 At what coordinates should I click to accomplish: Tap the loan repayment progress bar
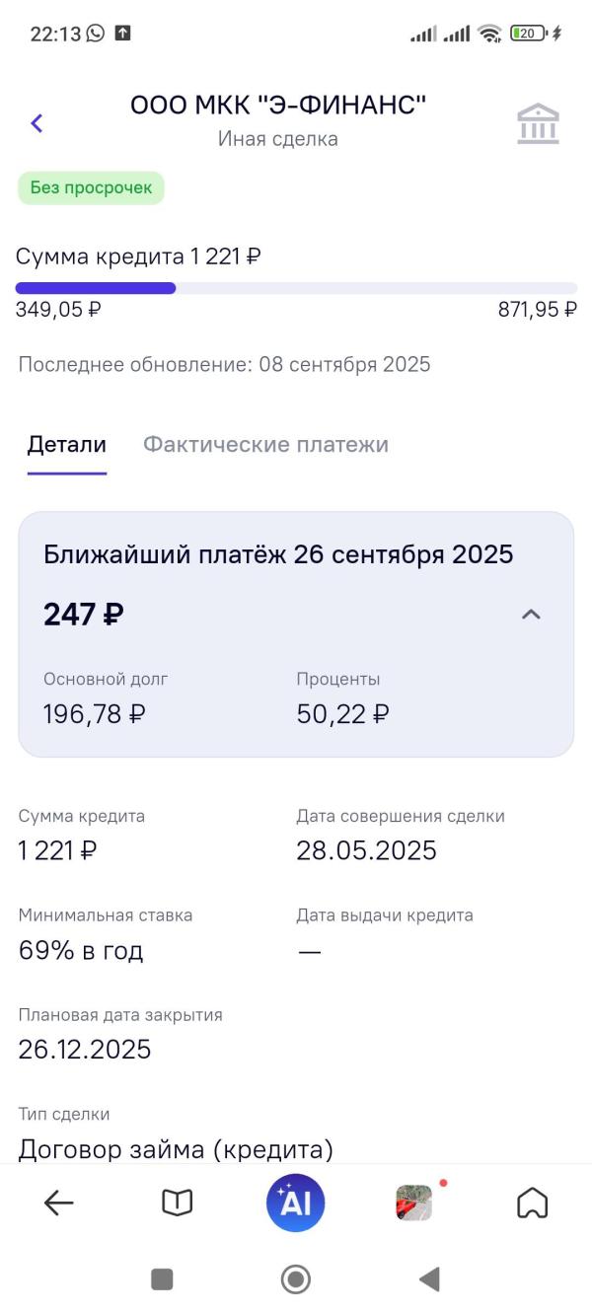pyautogui.click(x=296, y=288)
